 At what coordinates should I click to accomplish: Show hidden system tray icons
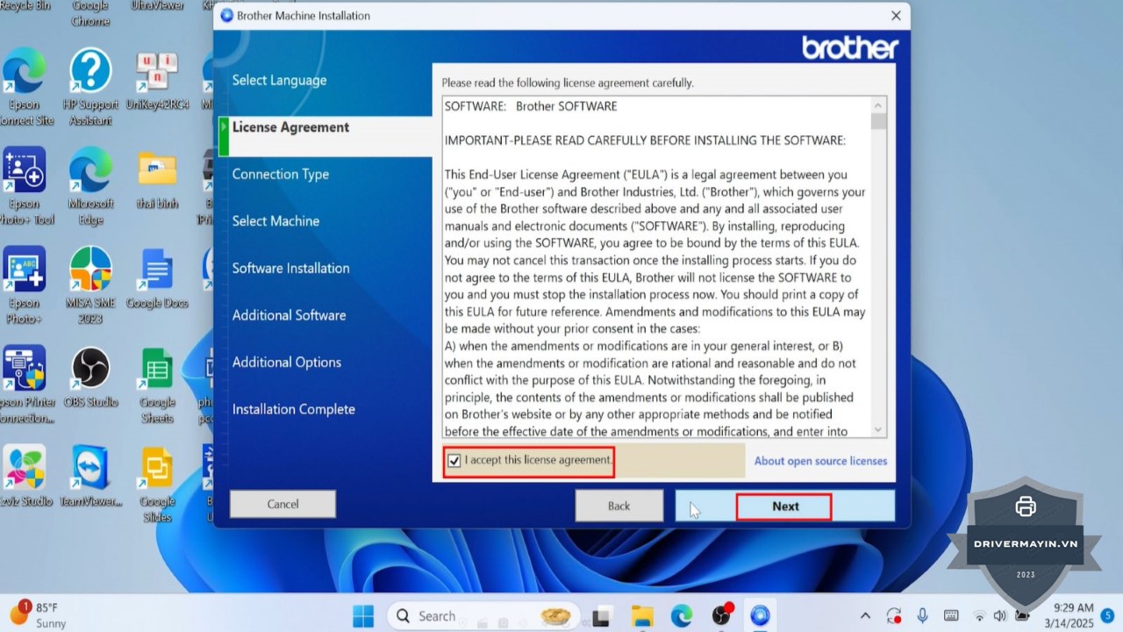click(865, 616)
